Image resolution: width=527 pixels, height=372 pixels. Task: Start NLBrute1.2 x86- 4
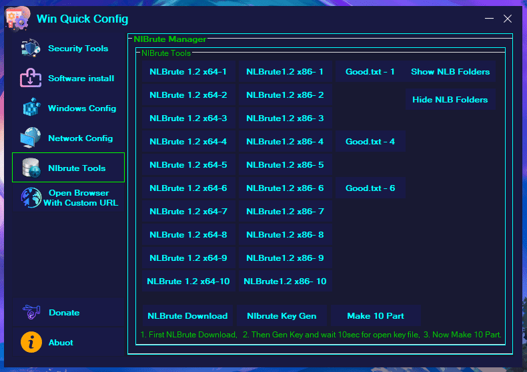coord(285,142)
